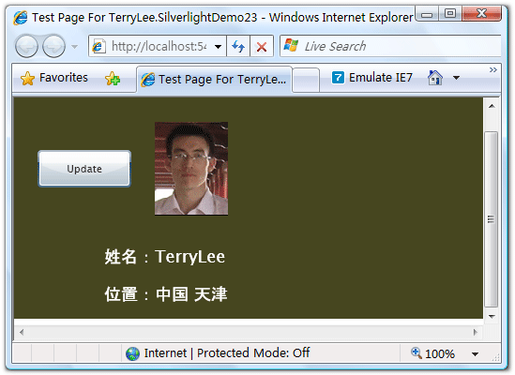Click the Update button

coord(84,169)
